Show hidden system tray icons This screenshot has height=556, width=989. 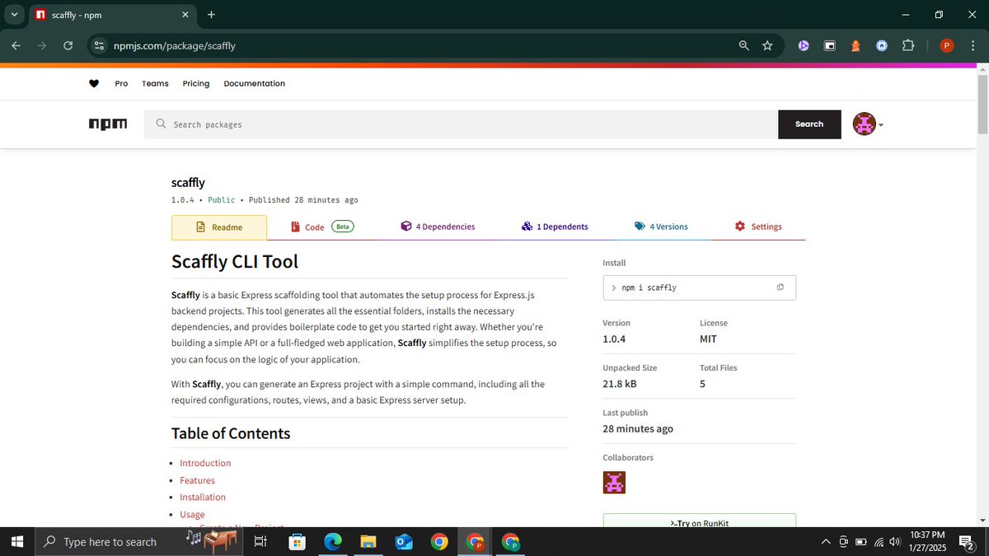pos(826,542)
